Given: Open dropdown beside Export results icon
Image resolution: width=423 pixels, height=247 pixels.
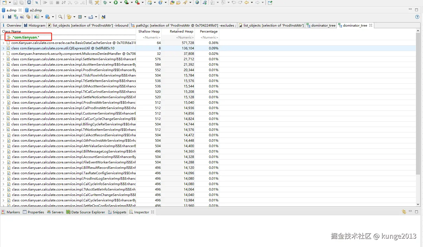Looking at the screenshot, I should tap(96, 17).
